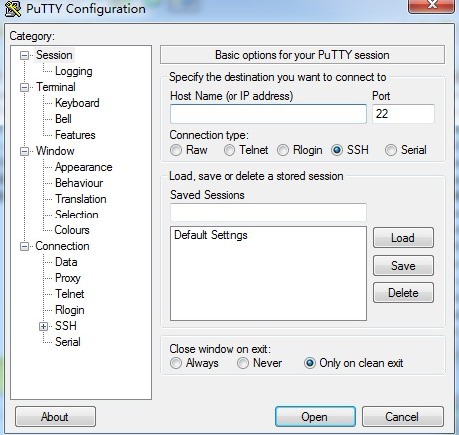This screenshot has height=435, width=459.
Task: Select the SSH connection type radio button
Action: pyautogui.click(x=337, y=150)
